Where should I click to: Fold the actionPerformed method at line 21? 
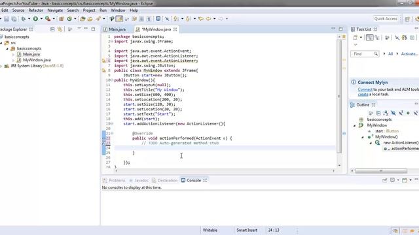[x=112, y=133]
